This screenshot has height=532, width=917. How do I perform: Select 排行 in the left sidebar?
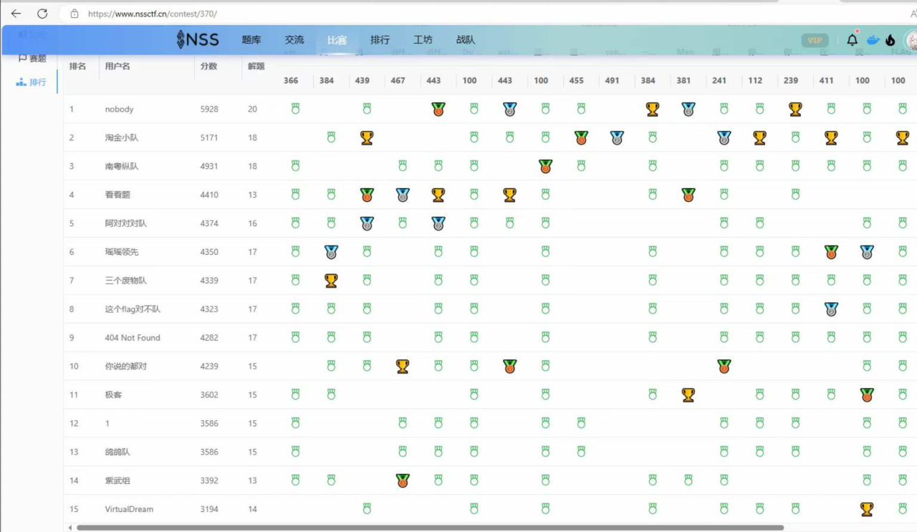(32, 82)
